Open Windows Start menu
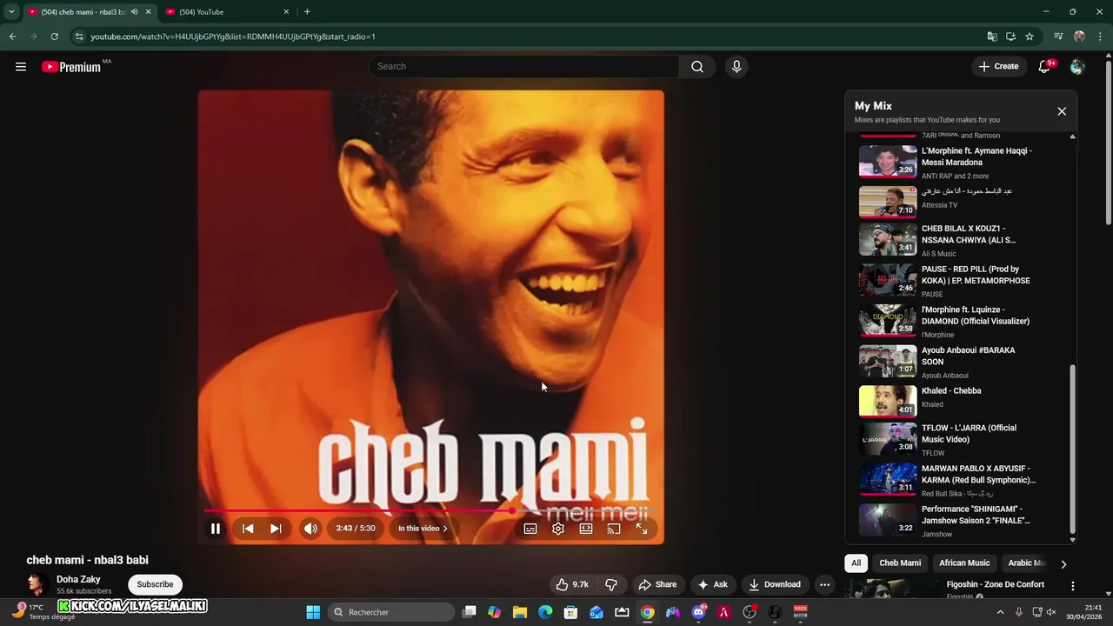The height and width of the screenshot is (626, 1113). (313, 612)
